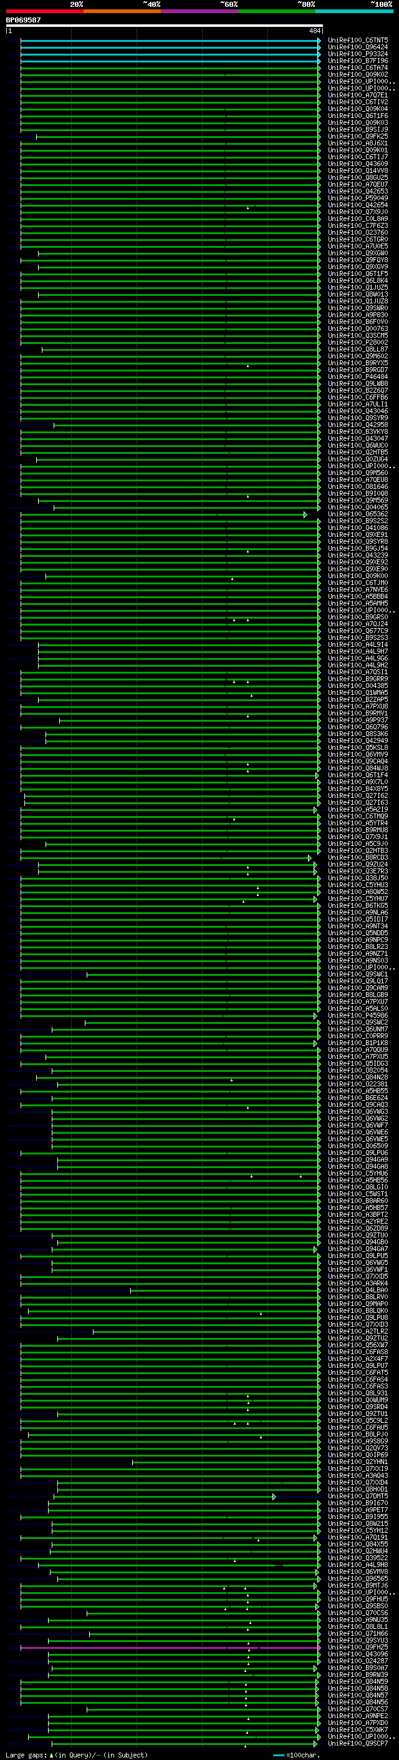Select the label UniRef100_A9P830
The height and width of the screenshot is (1760, 399).
coord(358,315)
